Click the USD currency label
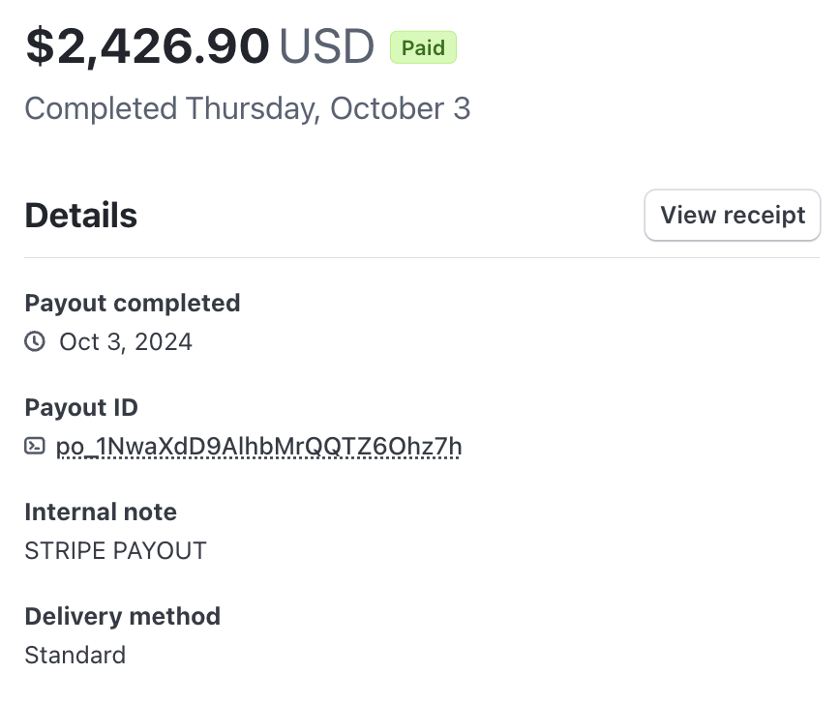 point(326,46)
